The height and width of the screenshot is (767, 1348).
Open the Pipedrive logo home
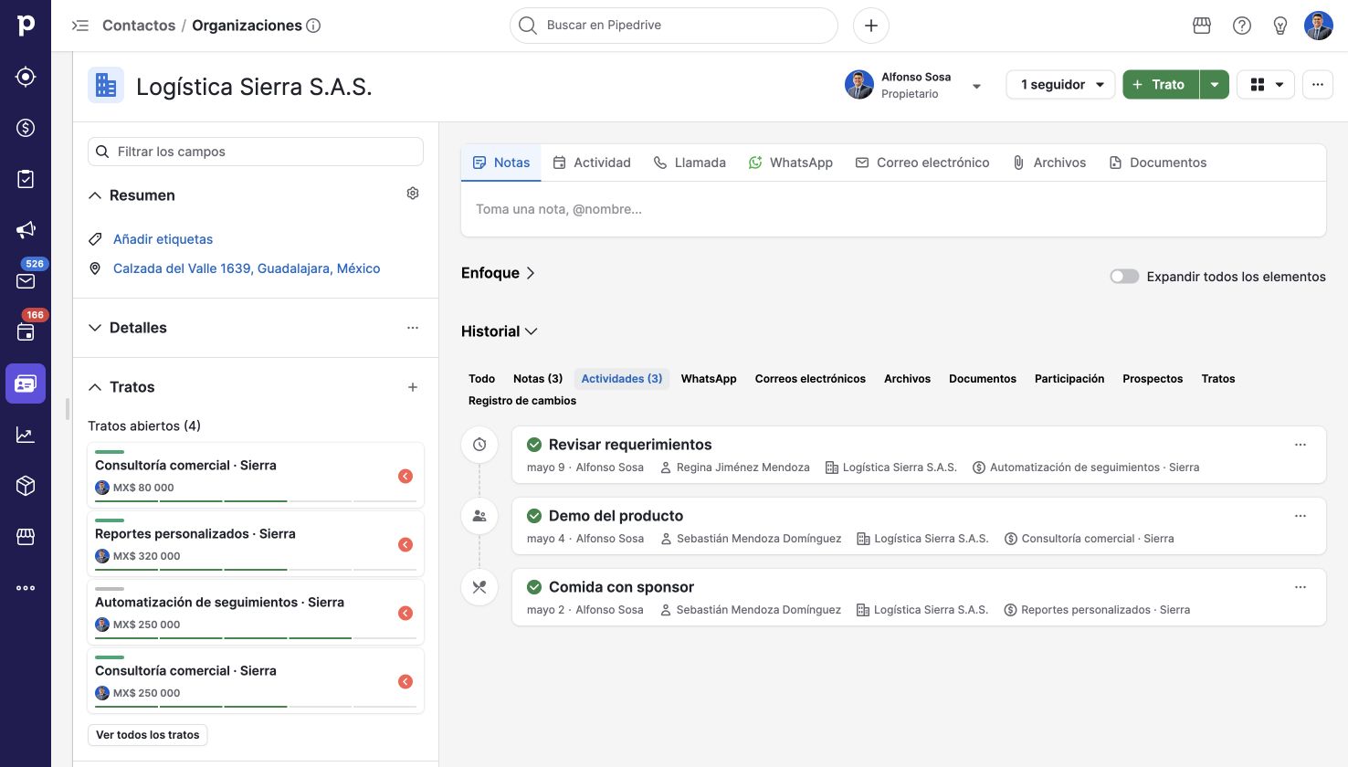[x=26, y=26]
